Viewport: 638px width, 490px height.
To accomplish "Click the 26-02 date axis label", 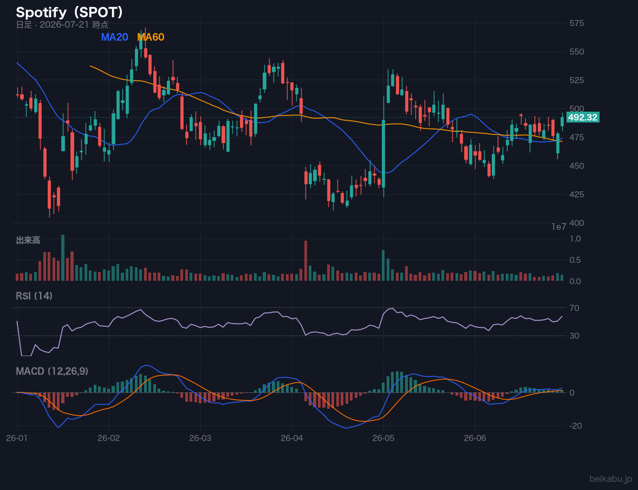I will pyautogui.click(x=109, y=439).
